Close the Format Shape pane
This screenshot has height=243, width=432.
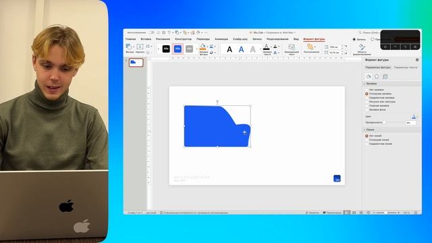417,60
